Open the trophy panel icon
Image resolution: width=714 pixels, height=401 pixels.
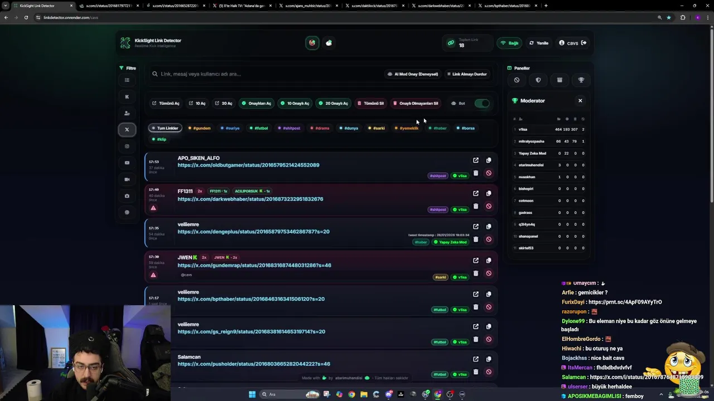pyautogui.click(x=581, y=80)
